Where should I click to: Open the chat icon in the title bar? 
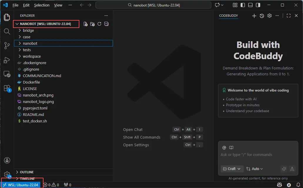pos(219,5)
